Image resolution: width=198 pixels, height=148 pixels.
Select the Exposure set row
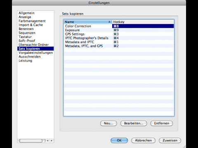[x=119, y=30]
